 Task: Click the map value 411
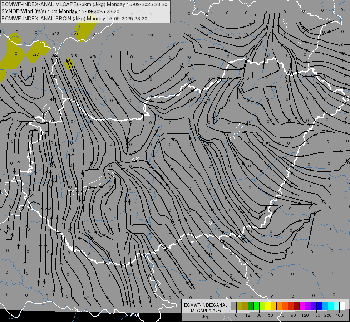point(53,99)
